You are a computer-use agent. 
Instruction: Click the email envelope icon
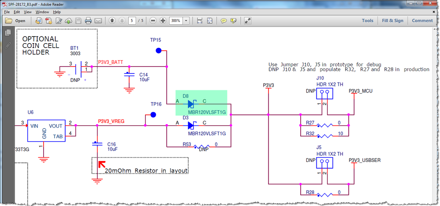click(x=98, y=20)
